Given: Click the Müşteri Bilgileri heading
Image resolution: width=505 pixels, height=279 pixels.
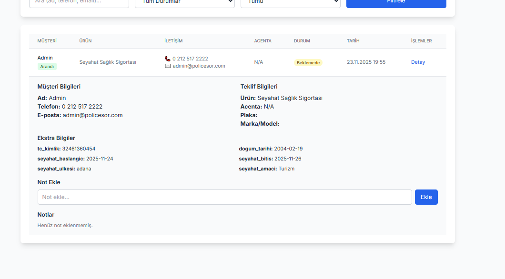Looking at the screenshot, I should (x=59, y=87).
